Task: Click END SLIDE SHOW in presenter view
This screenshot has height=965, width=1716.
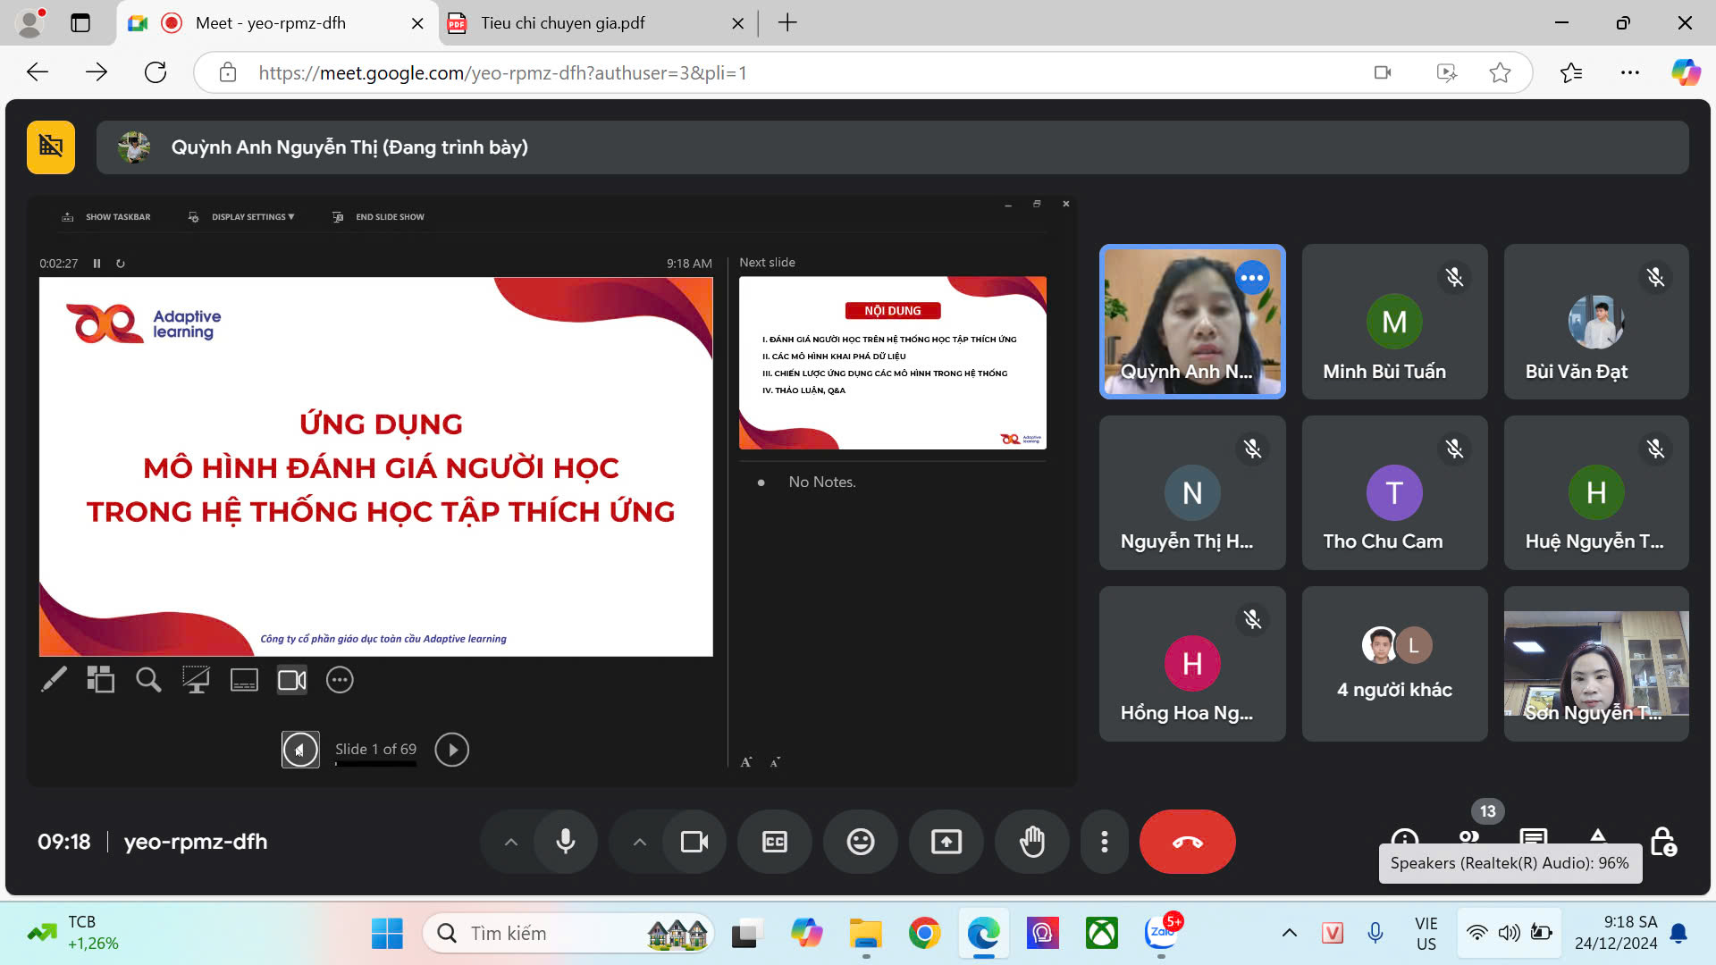Action: 378,217
